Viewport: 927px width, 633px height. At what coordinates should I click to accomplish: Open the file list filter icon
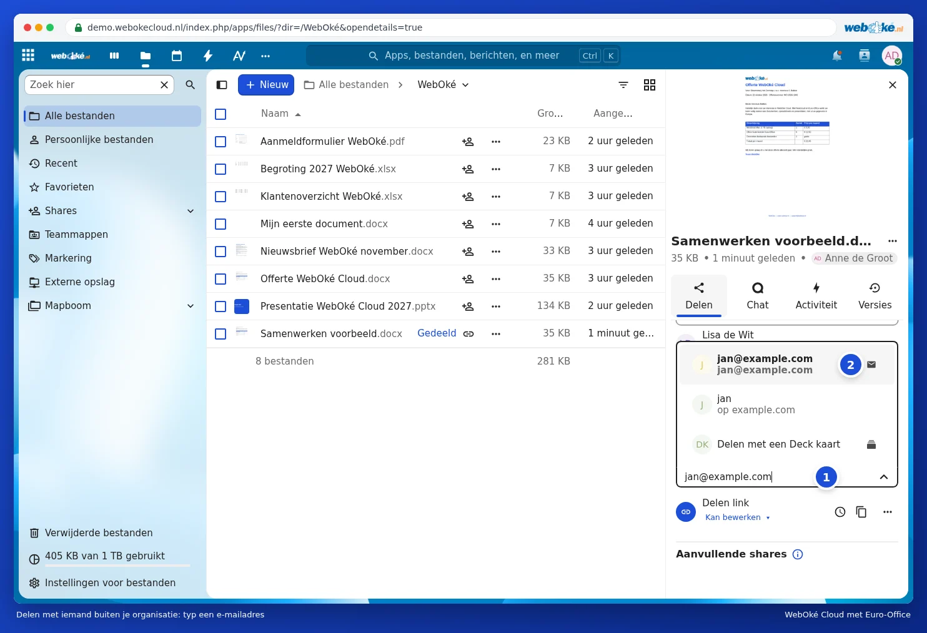tap(623, 85)
